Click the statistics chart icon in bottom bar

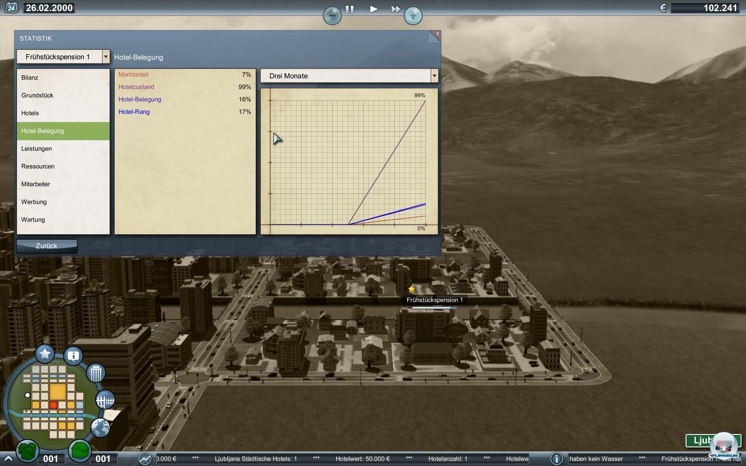pyautogui.click(x=145, y=459)
